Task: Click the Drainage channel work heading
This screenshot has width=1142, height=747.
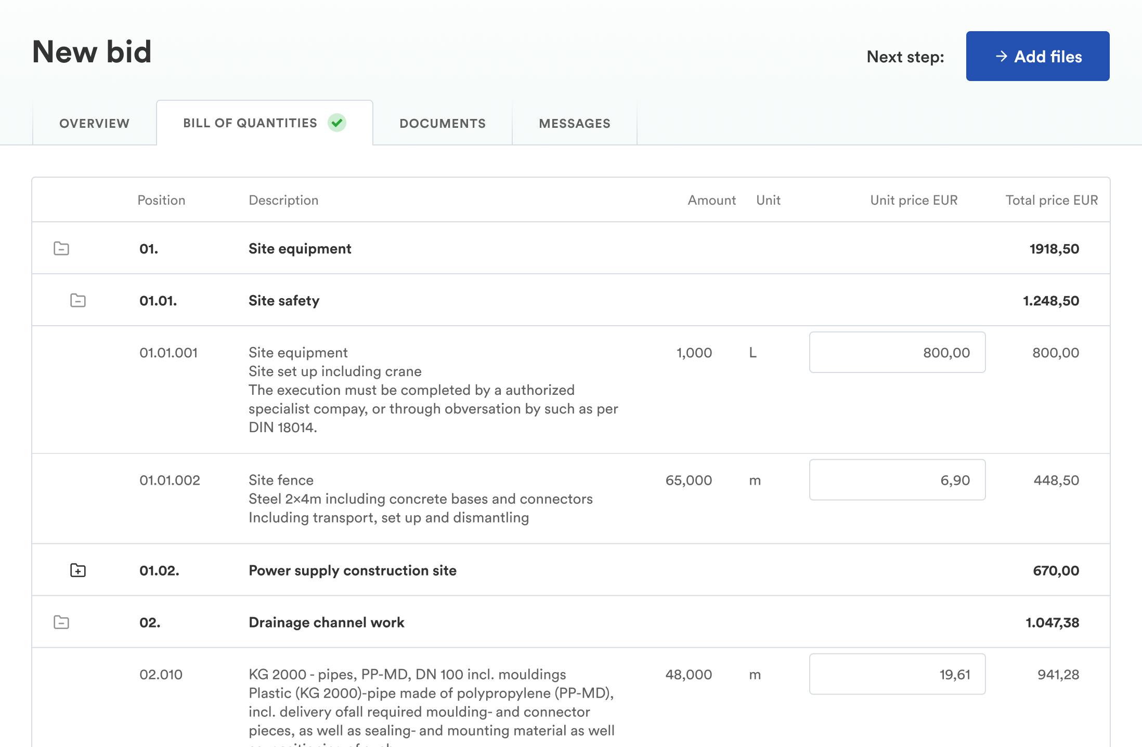Action: [x=326, y=622]
